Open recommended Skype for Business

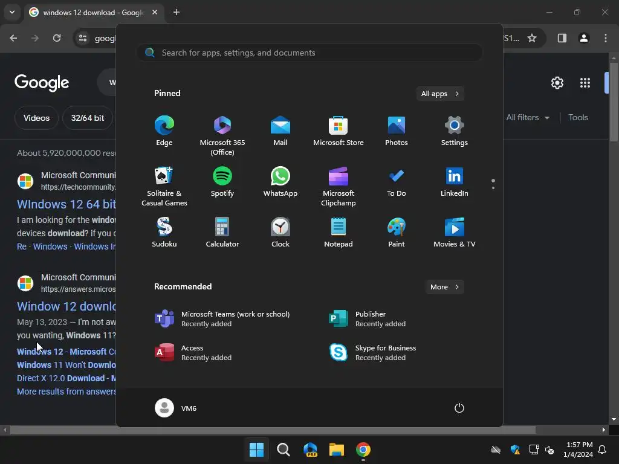point(372,353)
